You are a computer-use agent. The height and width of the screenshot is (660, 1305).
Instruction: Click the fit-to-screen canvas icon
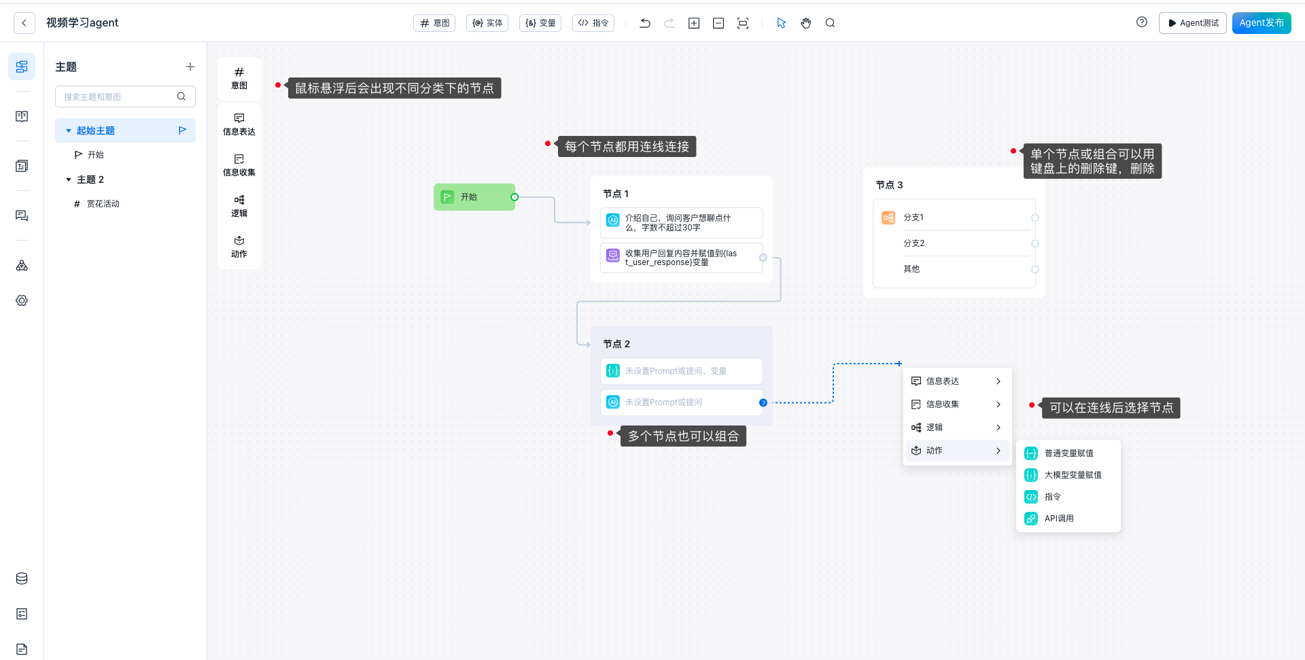click(743, 23)
